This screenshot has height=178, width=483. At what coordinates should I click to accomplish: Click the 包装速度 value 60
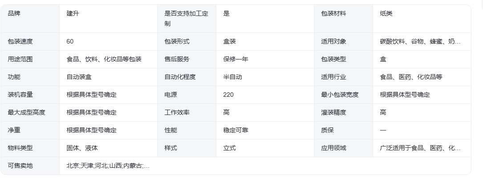click(x=70, y=41)
